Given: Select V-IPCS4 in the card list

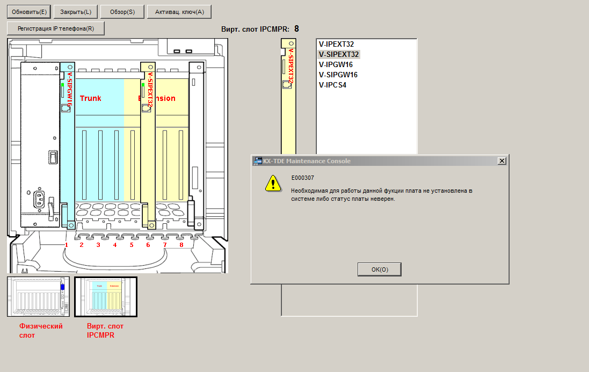Looking at the screenshot, I should 332,85.
